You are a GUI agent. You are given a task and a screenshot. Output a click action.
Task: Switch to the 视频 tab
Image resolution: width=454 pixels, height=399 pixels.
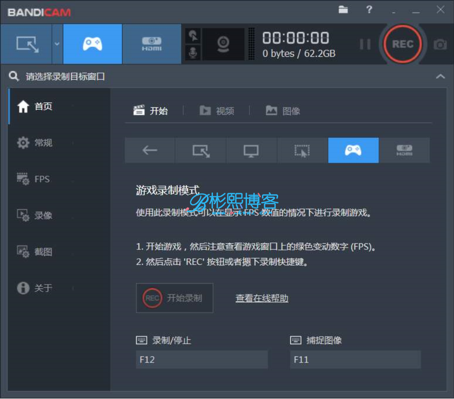217,111
